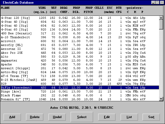Select the B-25 Mitchell [JanR] row
Screen dimensions: 165x124
[80, 80]
